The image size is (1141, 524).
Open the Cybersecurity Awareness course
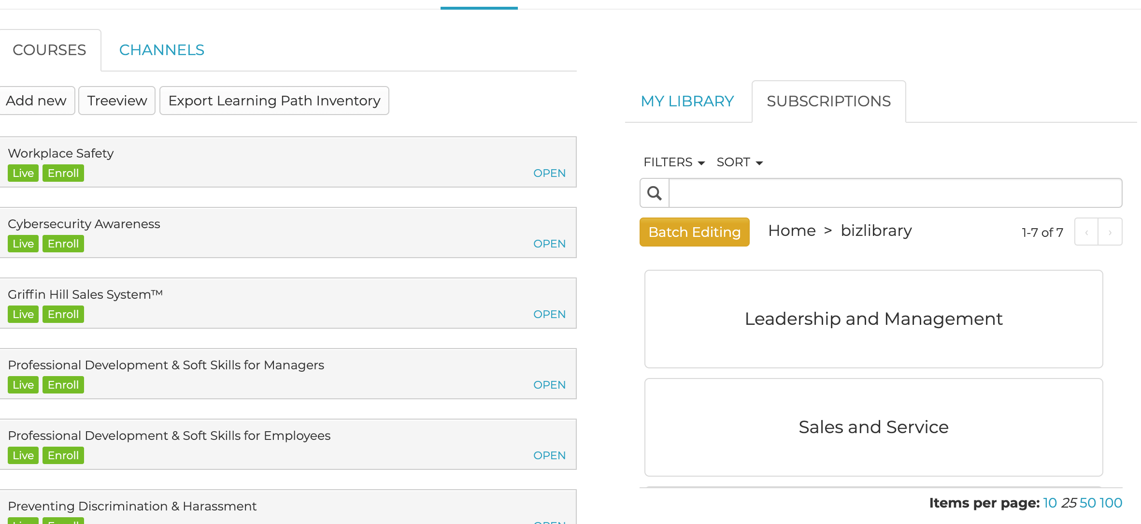click(549, 244)
